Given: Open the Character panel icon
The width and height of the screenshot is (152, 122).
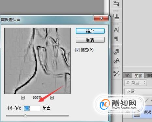Looking at the screenshot, I should (116, 30).
